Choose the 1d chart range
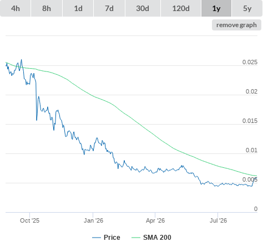 click(x=78, y=8)
